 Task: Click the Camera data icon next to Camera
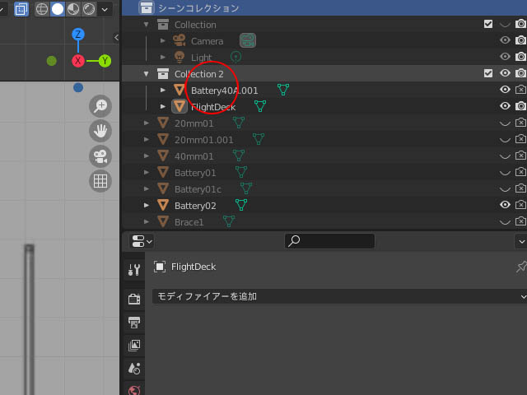click(x=248, y=40)
